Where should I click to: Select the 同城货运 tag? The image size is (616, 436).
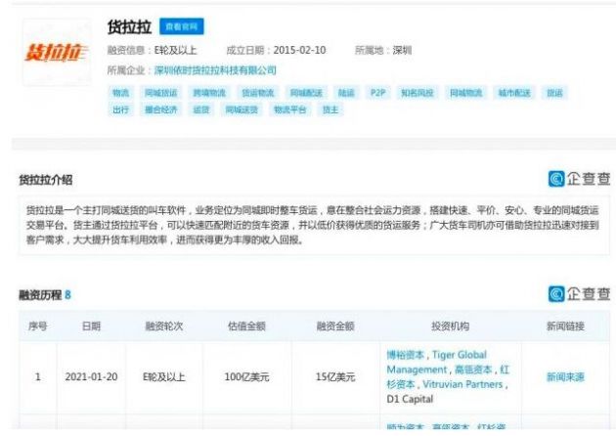[x=160, y=93]
